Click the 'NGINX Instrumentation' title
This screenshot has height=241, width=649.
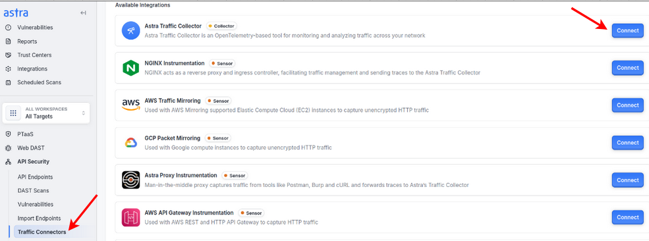(x=175, y=63)
